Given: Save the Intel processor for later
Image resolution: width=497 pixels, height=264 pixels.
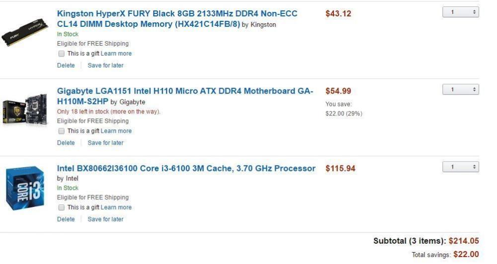Looking at the screenshot, I should 105,219.
